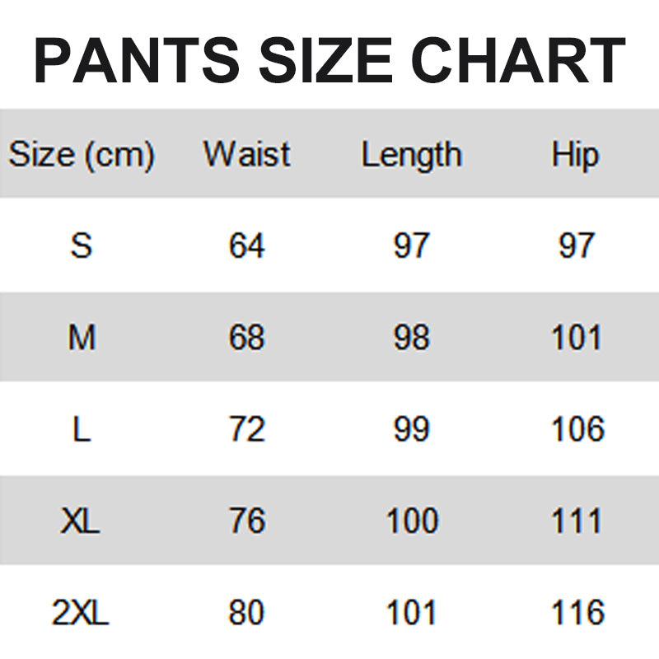Screen dimensions: 659x659
Task: Click the hip value 116
Action: (x=576, y=613)
